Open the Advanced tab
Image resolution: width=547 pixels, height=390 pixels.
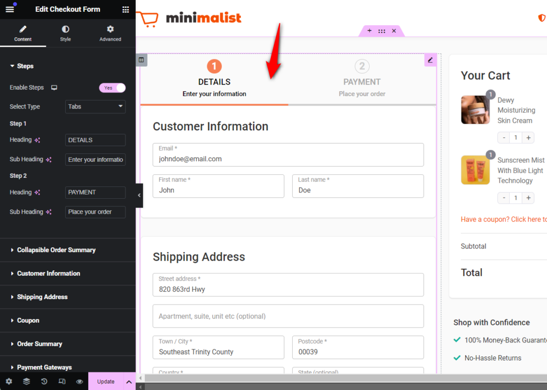(x=110, y=33)
